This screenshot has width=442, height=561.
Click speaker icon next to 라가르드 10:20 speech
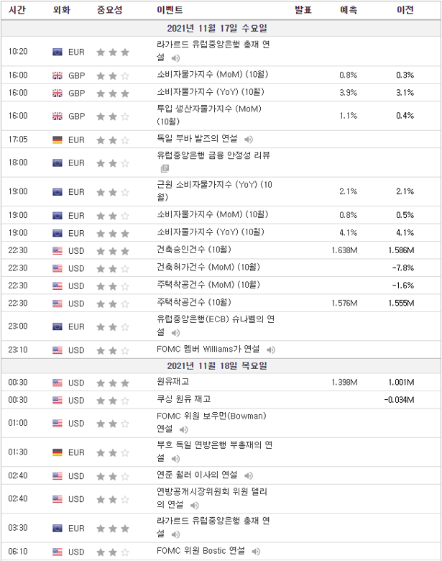click(175, 58)
